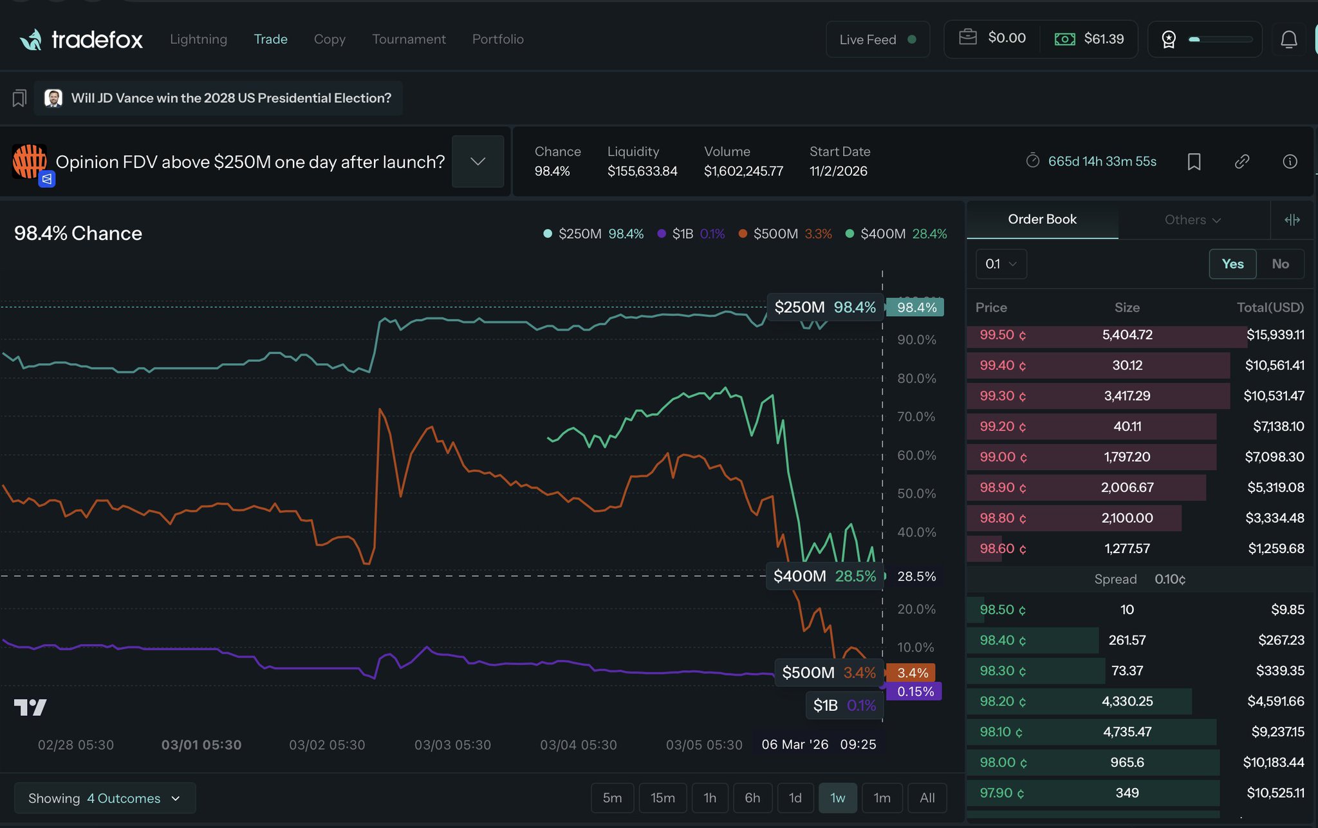Switch to the Others tab
Screen dimensions: 1318x828
click(1193, 220)
